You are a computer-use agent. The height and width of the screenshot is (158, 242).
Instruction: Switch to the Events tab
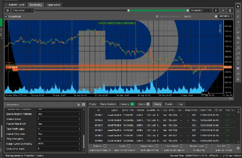coord(169,104)
